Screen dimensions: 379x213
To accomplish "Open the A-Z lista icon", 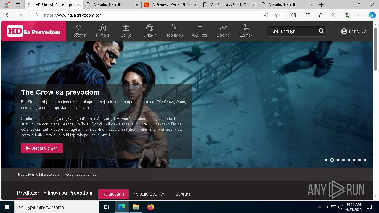I will [x=199, y=28].
